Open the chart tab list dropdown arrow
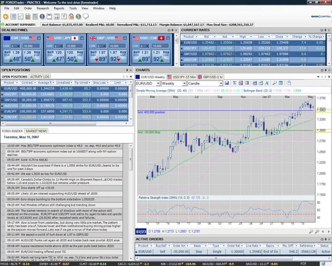This screenshot has height=266, width=332. [318, 77]
